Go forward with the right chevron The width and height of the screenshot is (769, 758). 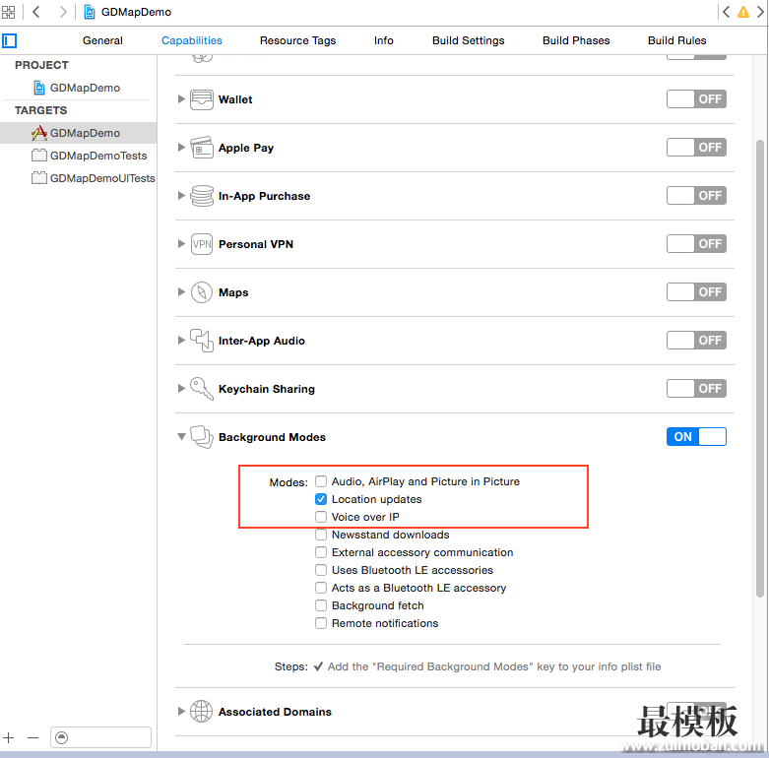62,12
